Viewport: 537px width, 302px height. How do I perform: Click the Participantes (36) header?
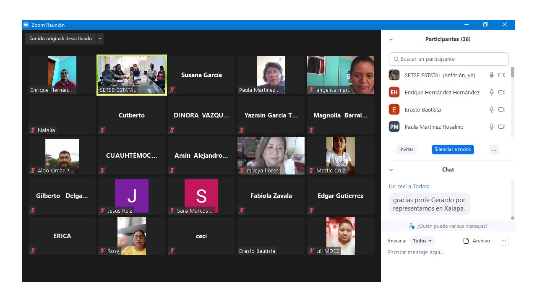click(448, 39)
